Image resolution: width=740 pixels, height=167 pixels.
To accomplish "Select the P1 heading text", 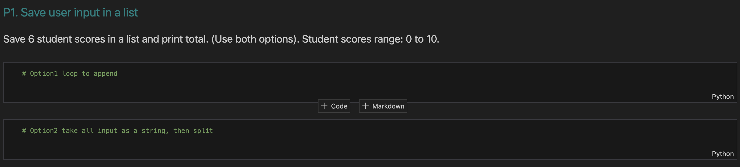I will 70,12.
